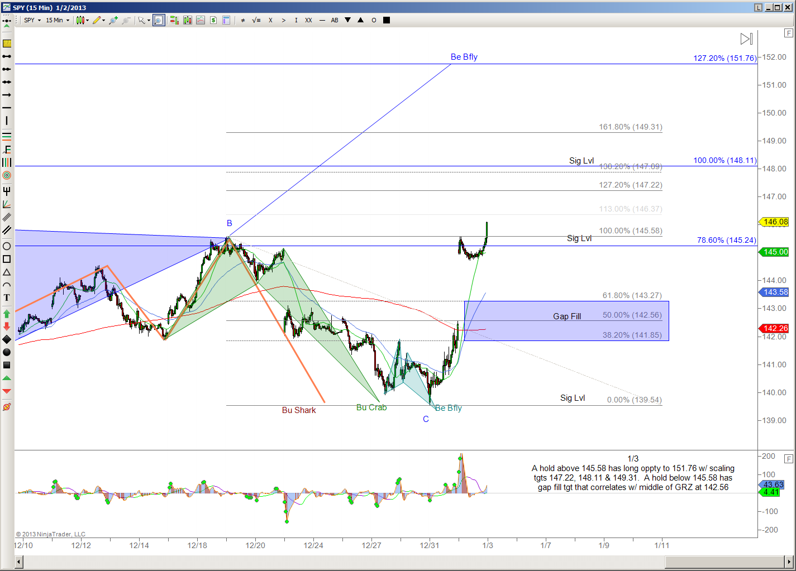Open the chart style candlestick dropdown

83,20
